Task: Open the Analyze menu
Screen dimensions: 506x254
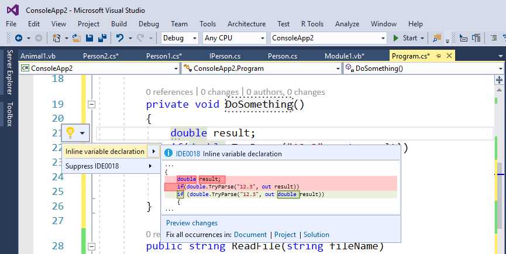Action: [x=347, y=24]
